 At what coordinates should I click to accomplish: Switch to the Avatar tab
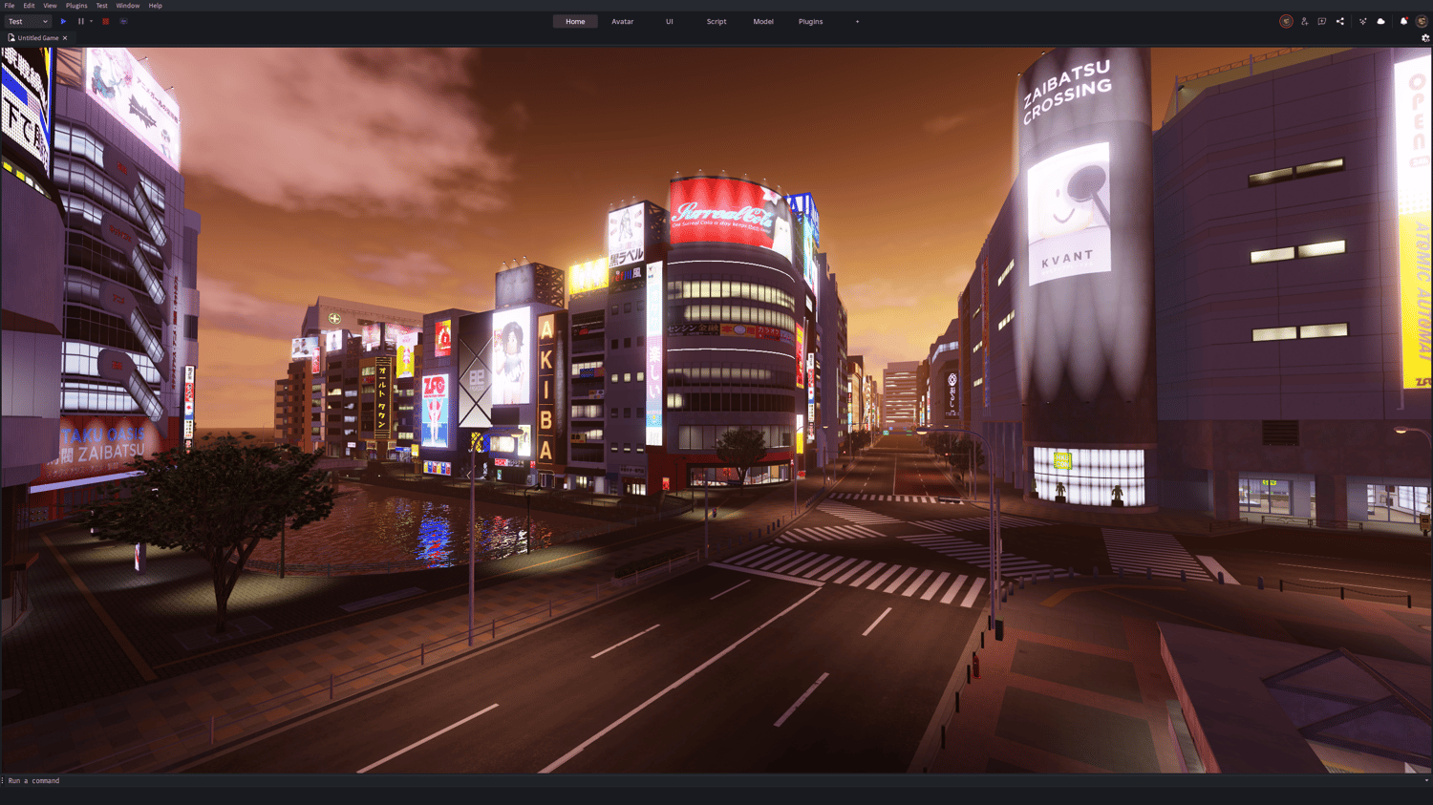tap(623, 21)
